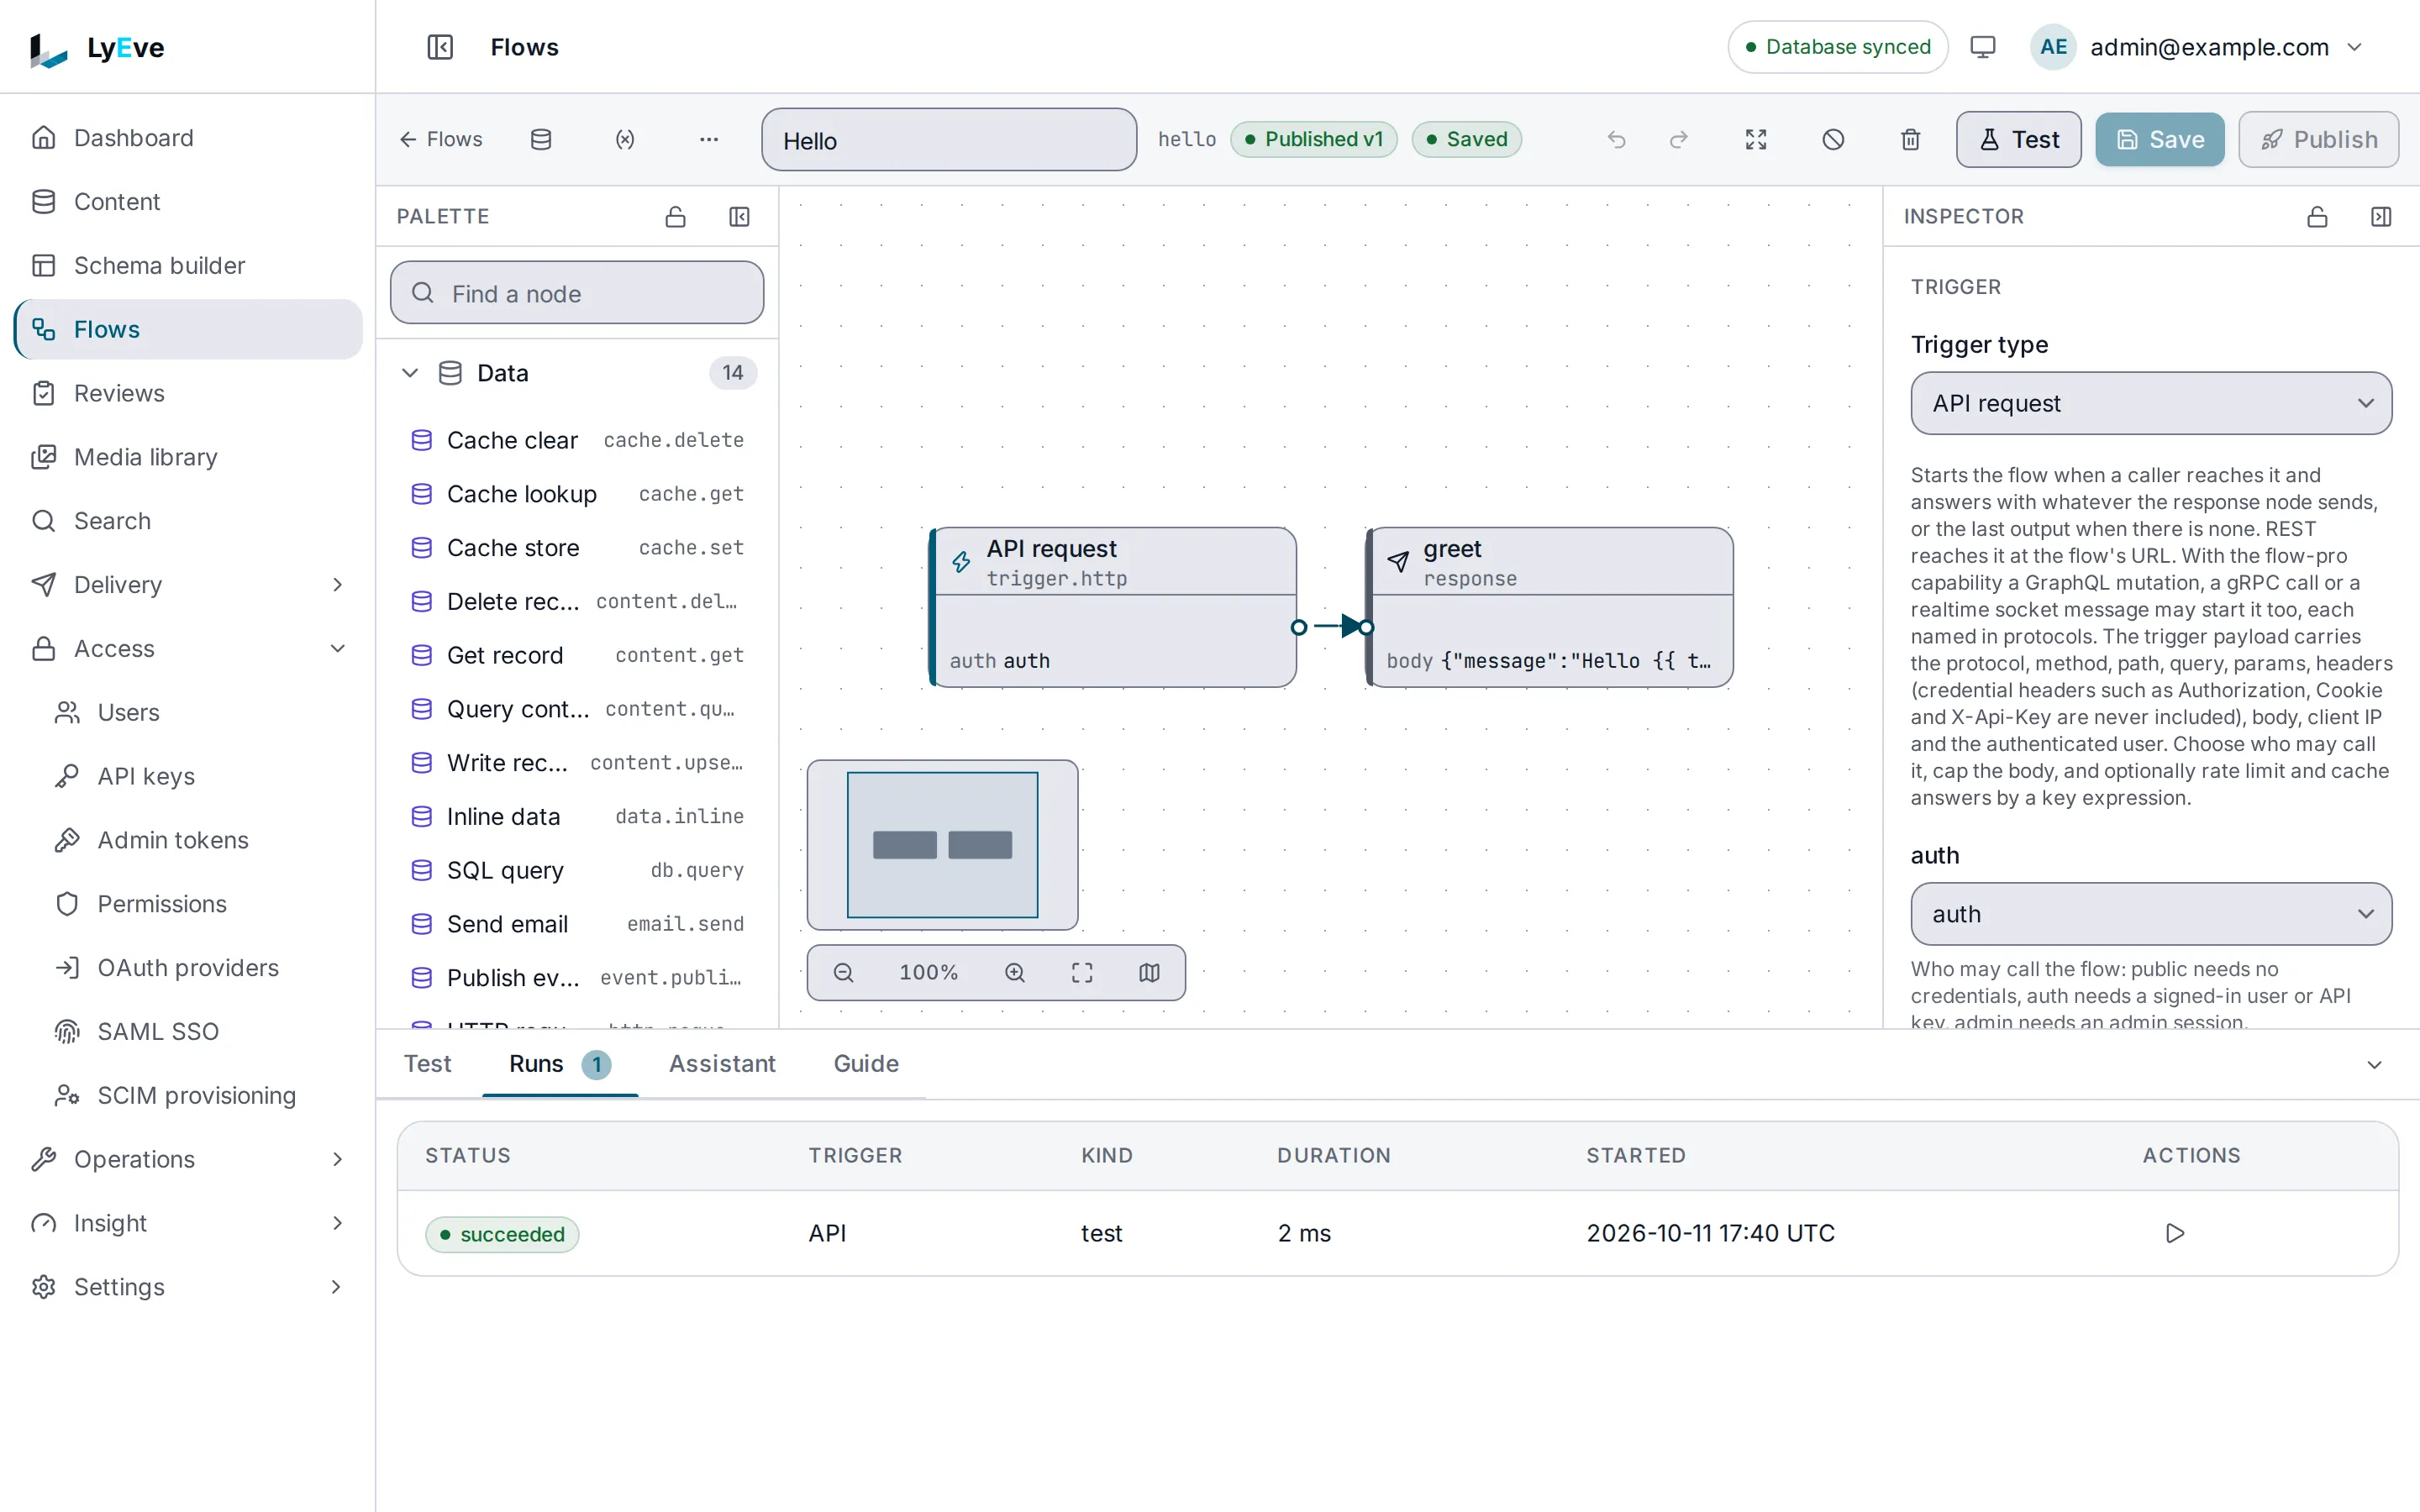Click the Find a node search field
Image resolution: width=2420 pixels, height=1512 pixels.
coord(577,293)
